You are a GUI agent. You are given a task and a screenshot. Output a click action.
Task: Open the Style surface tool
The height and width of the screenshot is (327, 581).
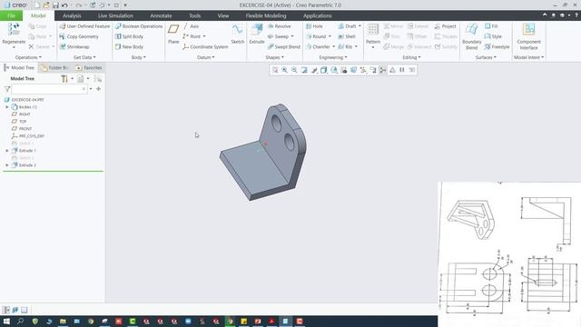(493, 36)
